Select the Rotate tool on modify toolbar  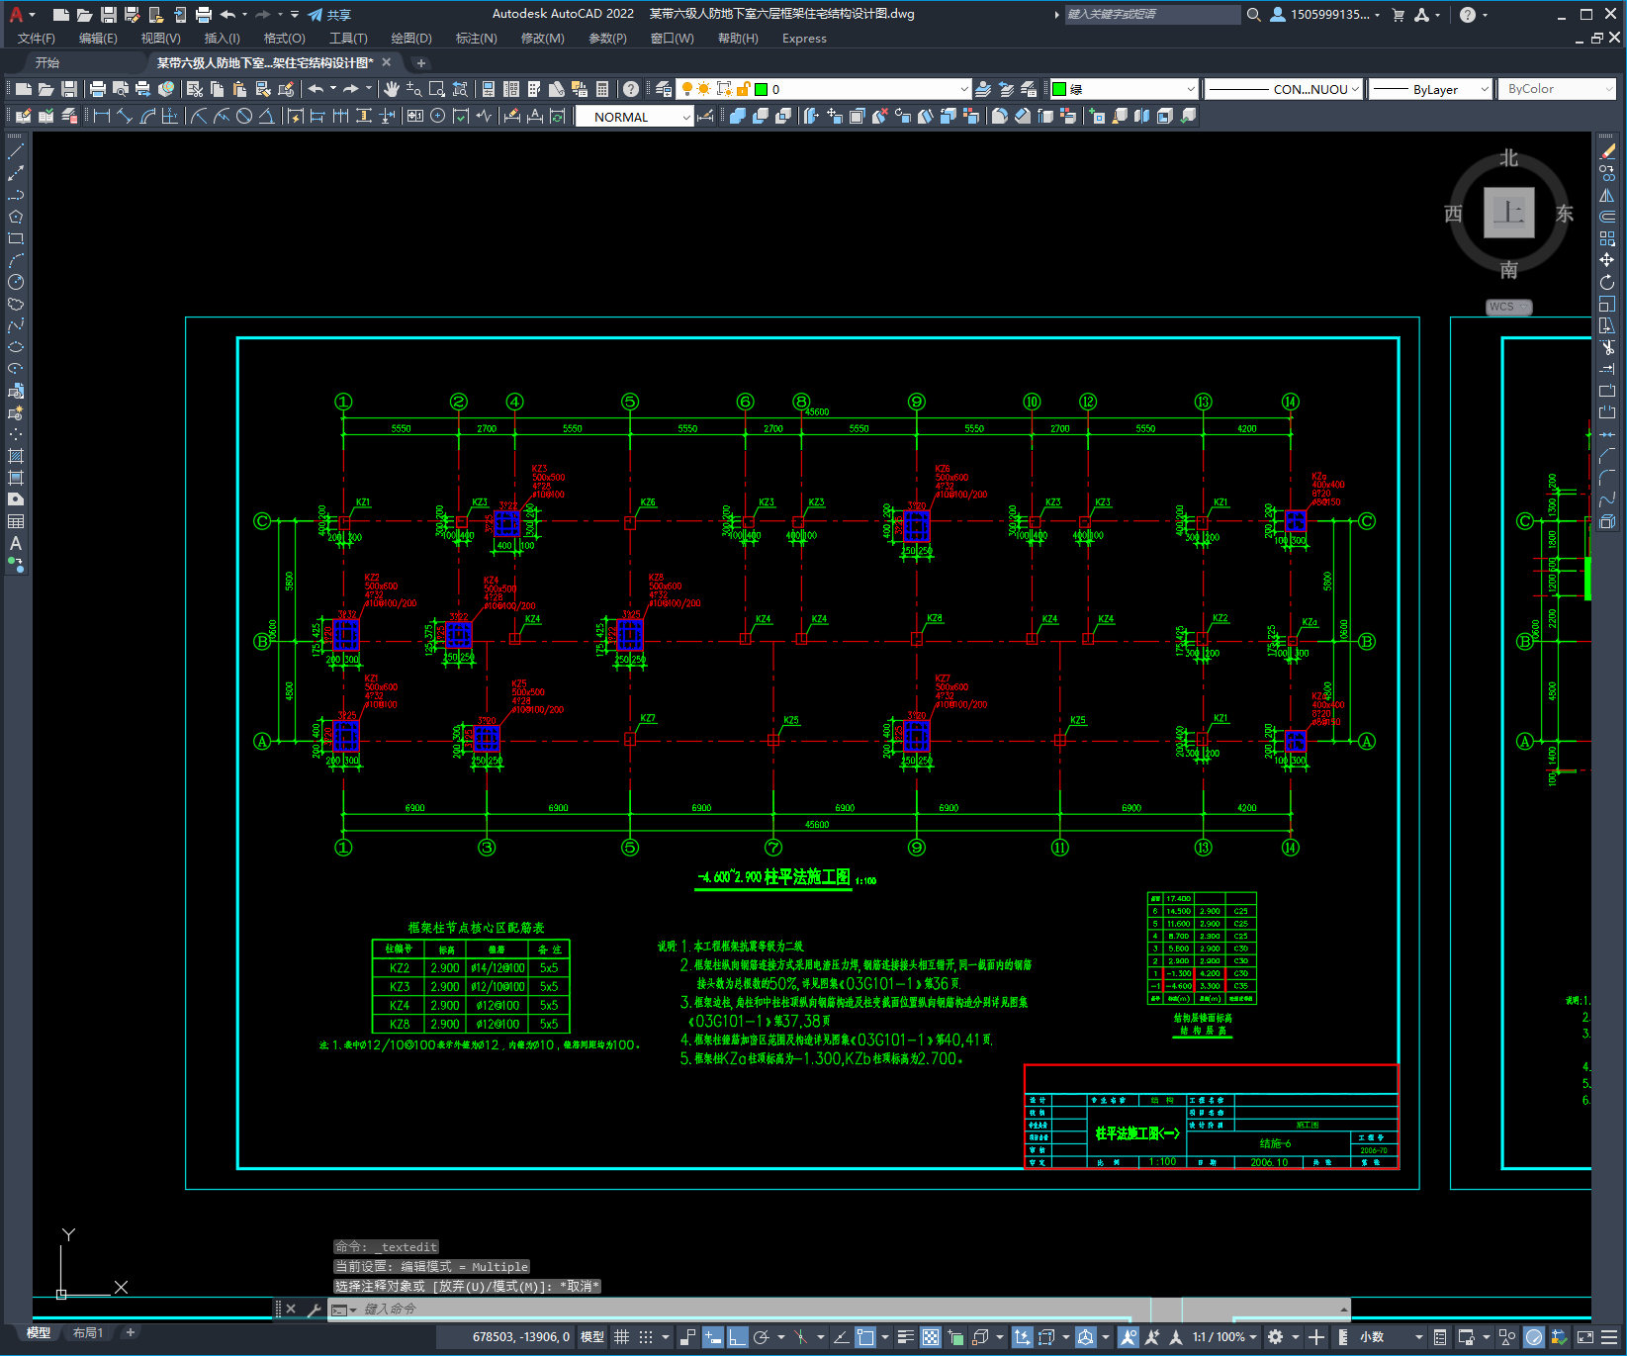[1607, 282]
